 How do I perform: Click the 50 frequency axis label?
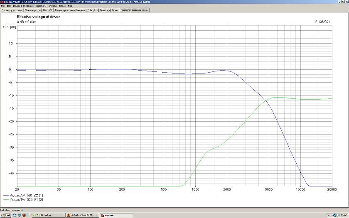point(59,189)
